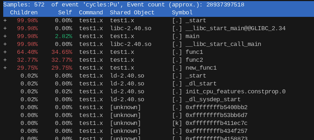314x140 pixels.
Task: Click the Command column header
Action: click(91, 13)
